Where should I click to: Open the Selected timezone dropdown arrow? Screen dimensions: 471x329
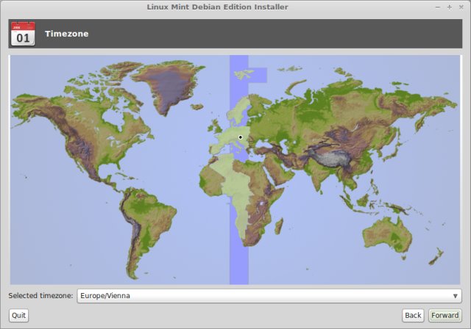455,296
